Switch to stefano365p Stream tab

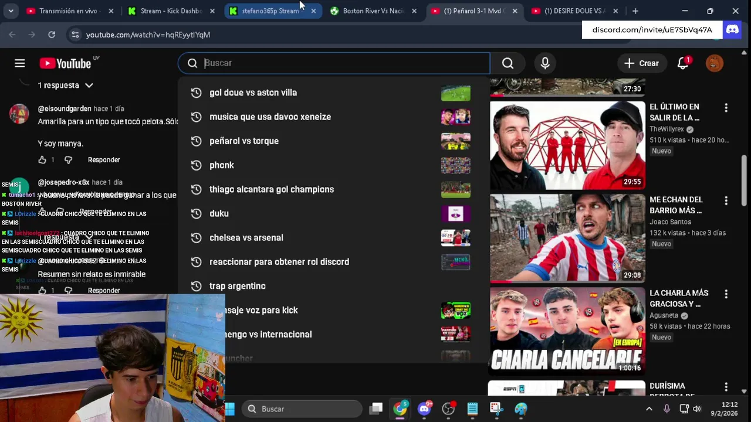[x=272, y=11]
